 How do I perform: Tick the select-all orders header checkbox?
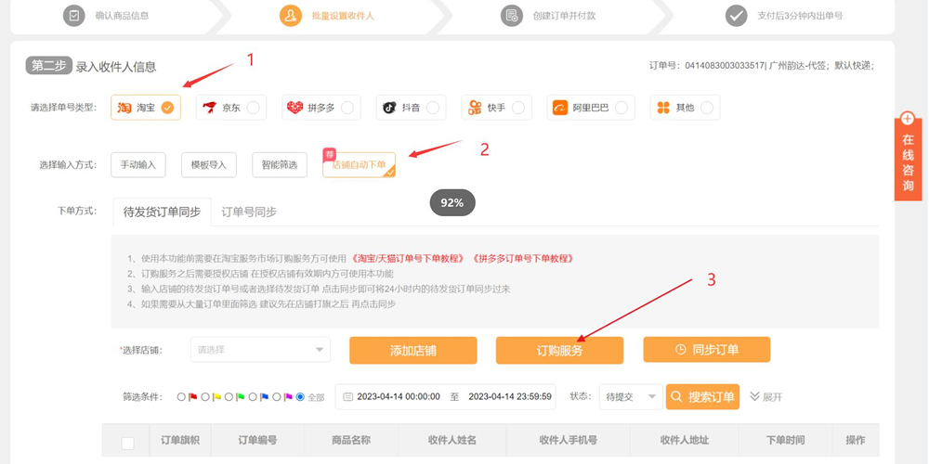(x=128, y=443)
